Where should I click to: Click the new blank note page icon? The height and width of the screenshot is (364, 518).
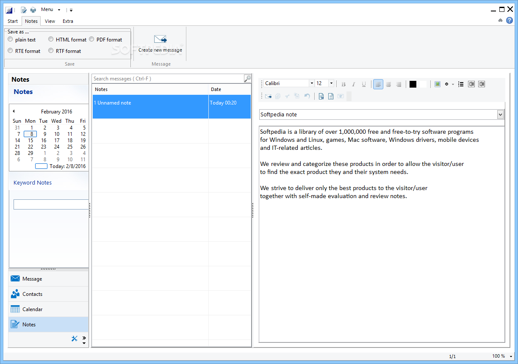tap(331, 96)
